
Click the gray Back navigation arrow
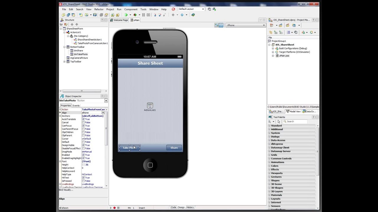173,15
